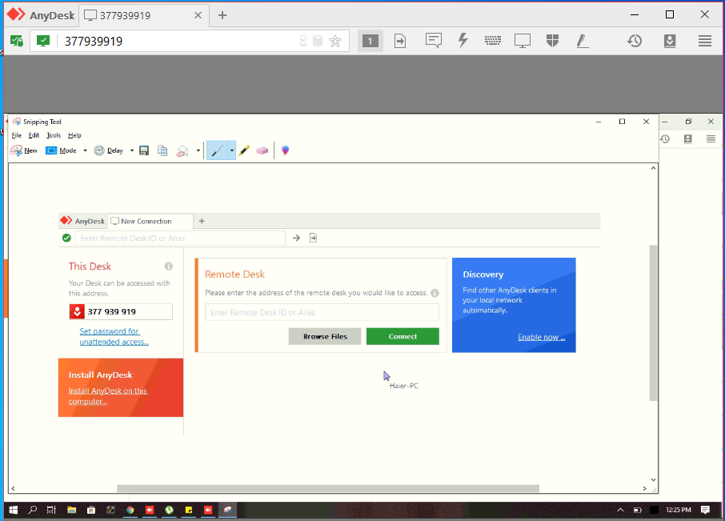The image size is (725, 521).
Task: Click the Delay button in Snipping Tool
Action: tap(109, 150)
